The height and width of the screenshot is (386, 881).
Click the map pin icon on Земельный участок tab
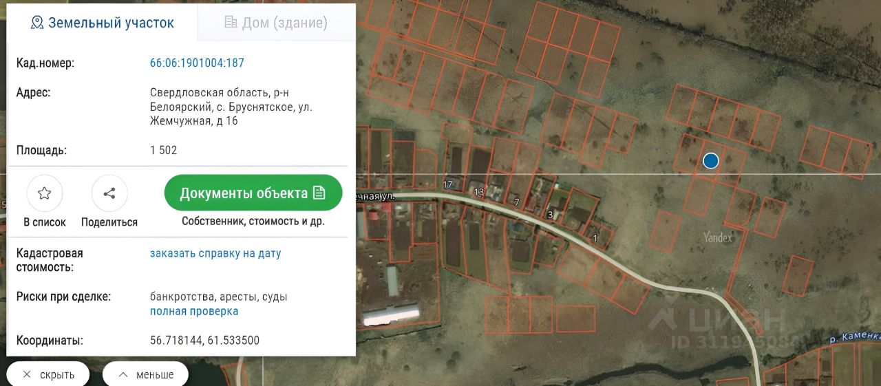[37, 23]
